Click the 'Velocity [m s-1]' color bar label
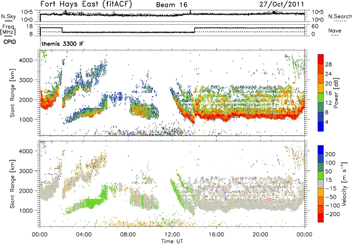 (x=344, y=184)
